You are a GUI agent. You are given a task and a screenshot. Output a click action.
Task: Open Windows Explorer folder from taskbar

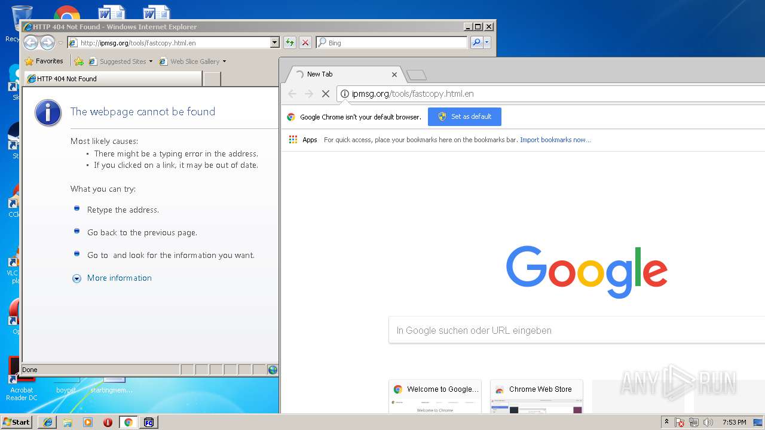click(68, 422)
